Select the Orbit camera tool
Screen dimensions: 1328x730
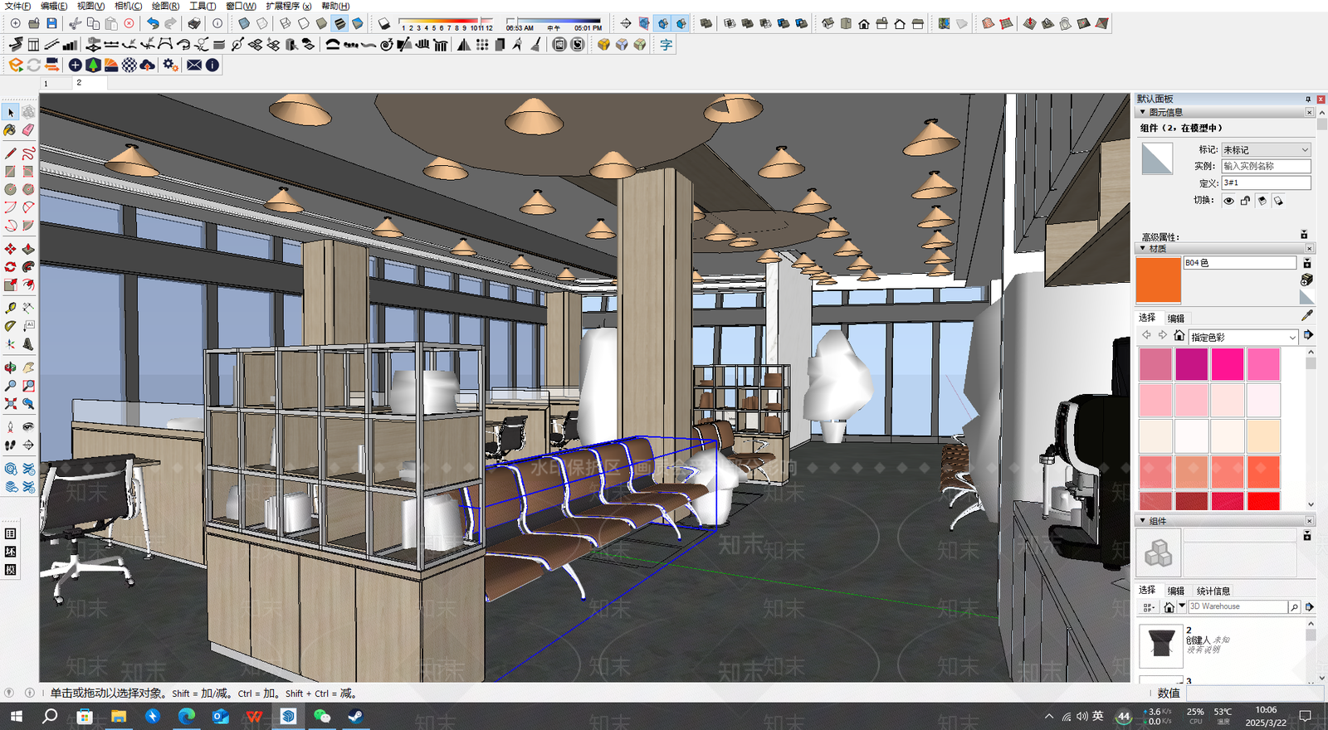click(x=11, y=367)
